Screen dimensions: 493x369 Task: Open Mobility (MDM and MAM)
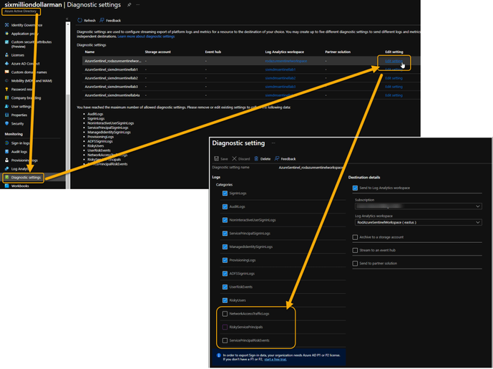point(29,80)
